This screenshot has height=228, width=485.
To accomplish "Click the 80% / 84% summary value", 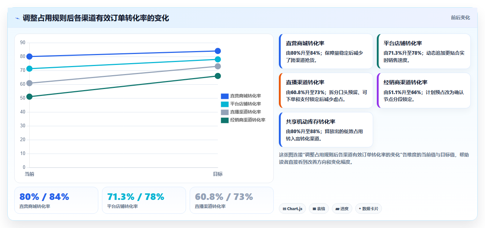I will pos(44,197).
